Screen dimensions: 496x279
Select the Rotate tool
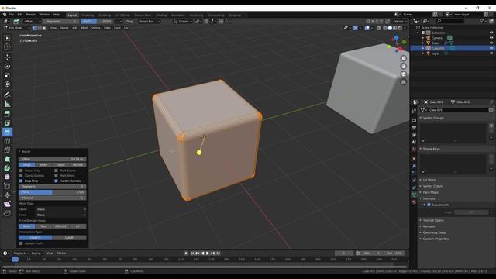pyautogui.click(x=7, y=67)
